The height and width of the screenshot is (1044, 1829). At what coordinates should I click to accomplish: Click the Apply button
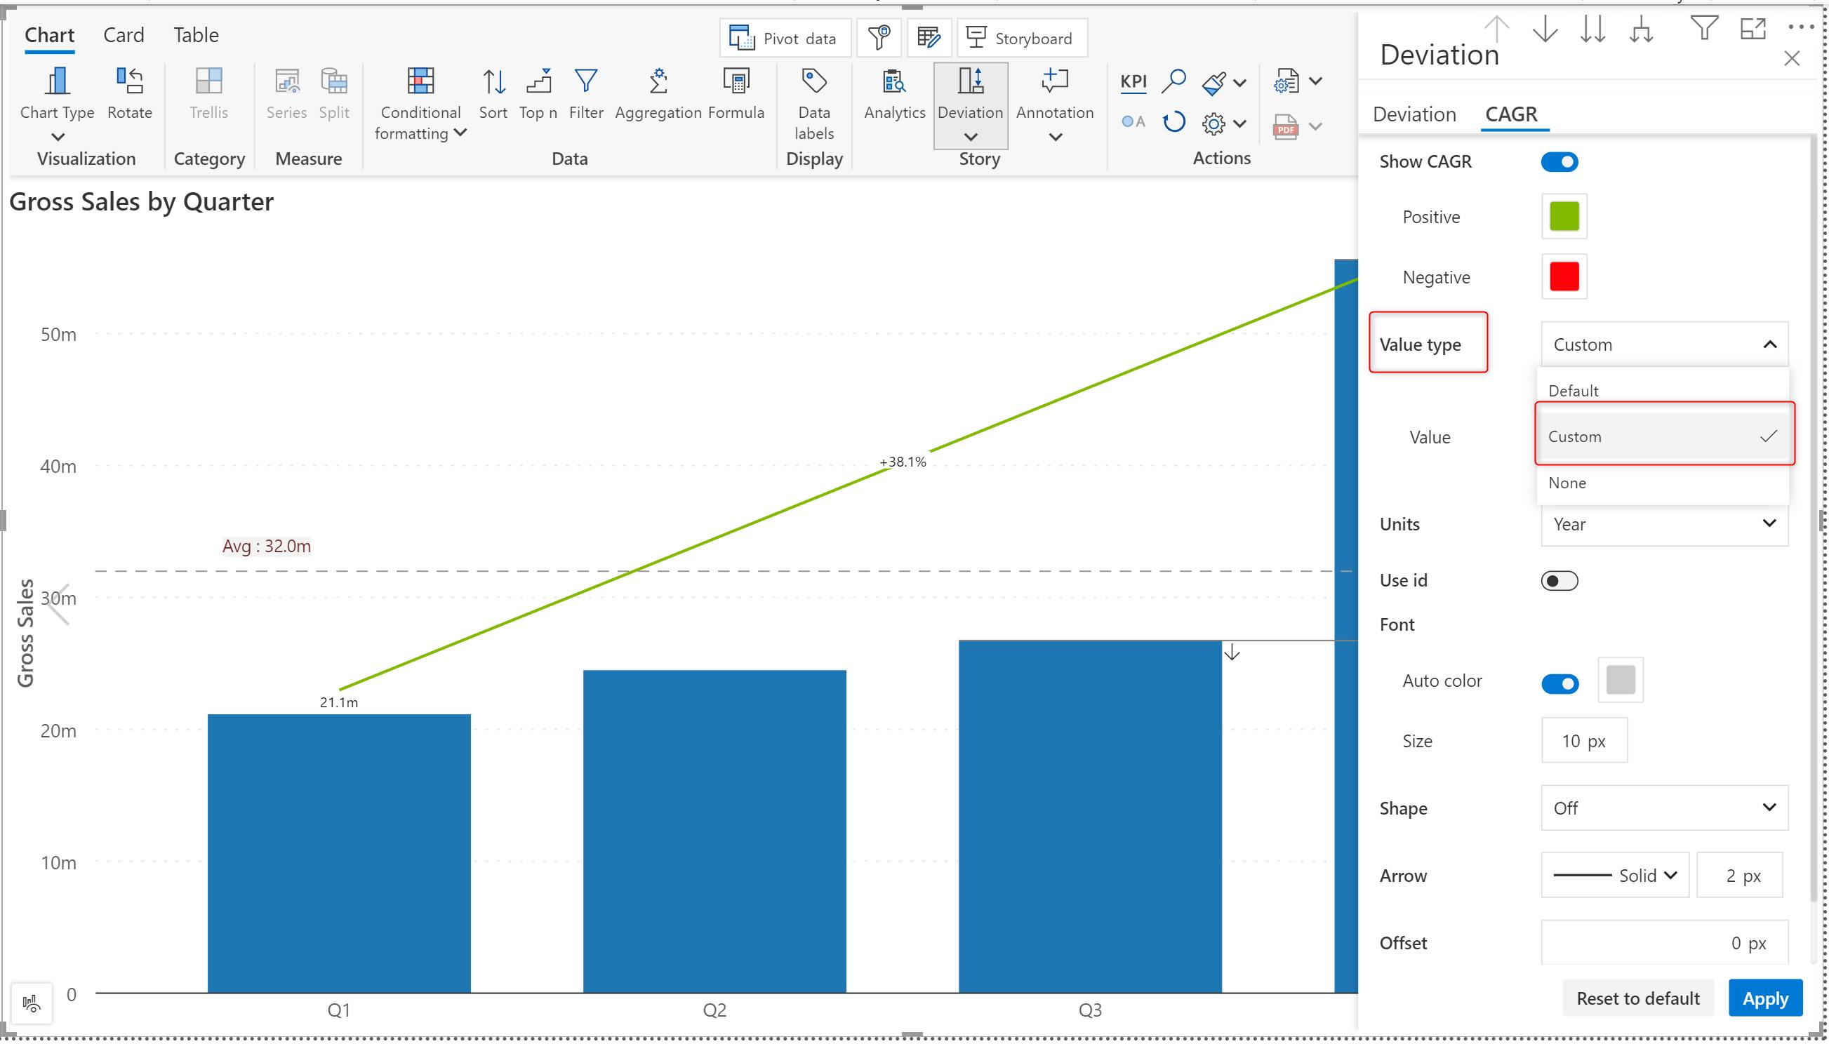(1764, 998)
